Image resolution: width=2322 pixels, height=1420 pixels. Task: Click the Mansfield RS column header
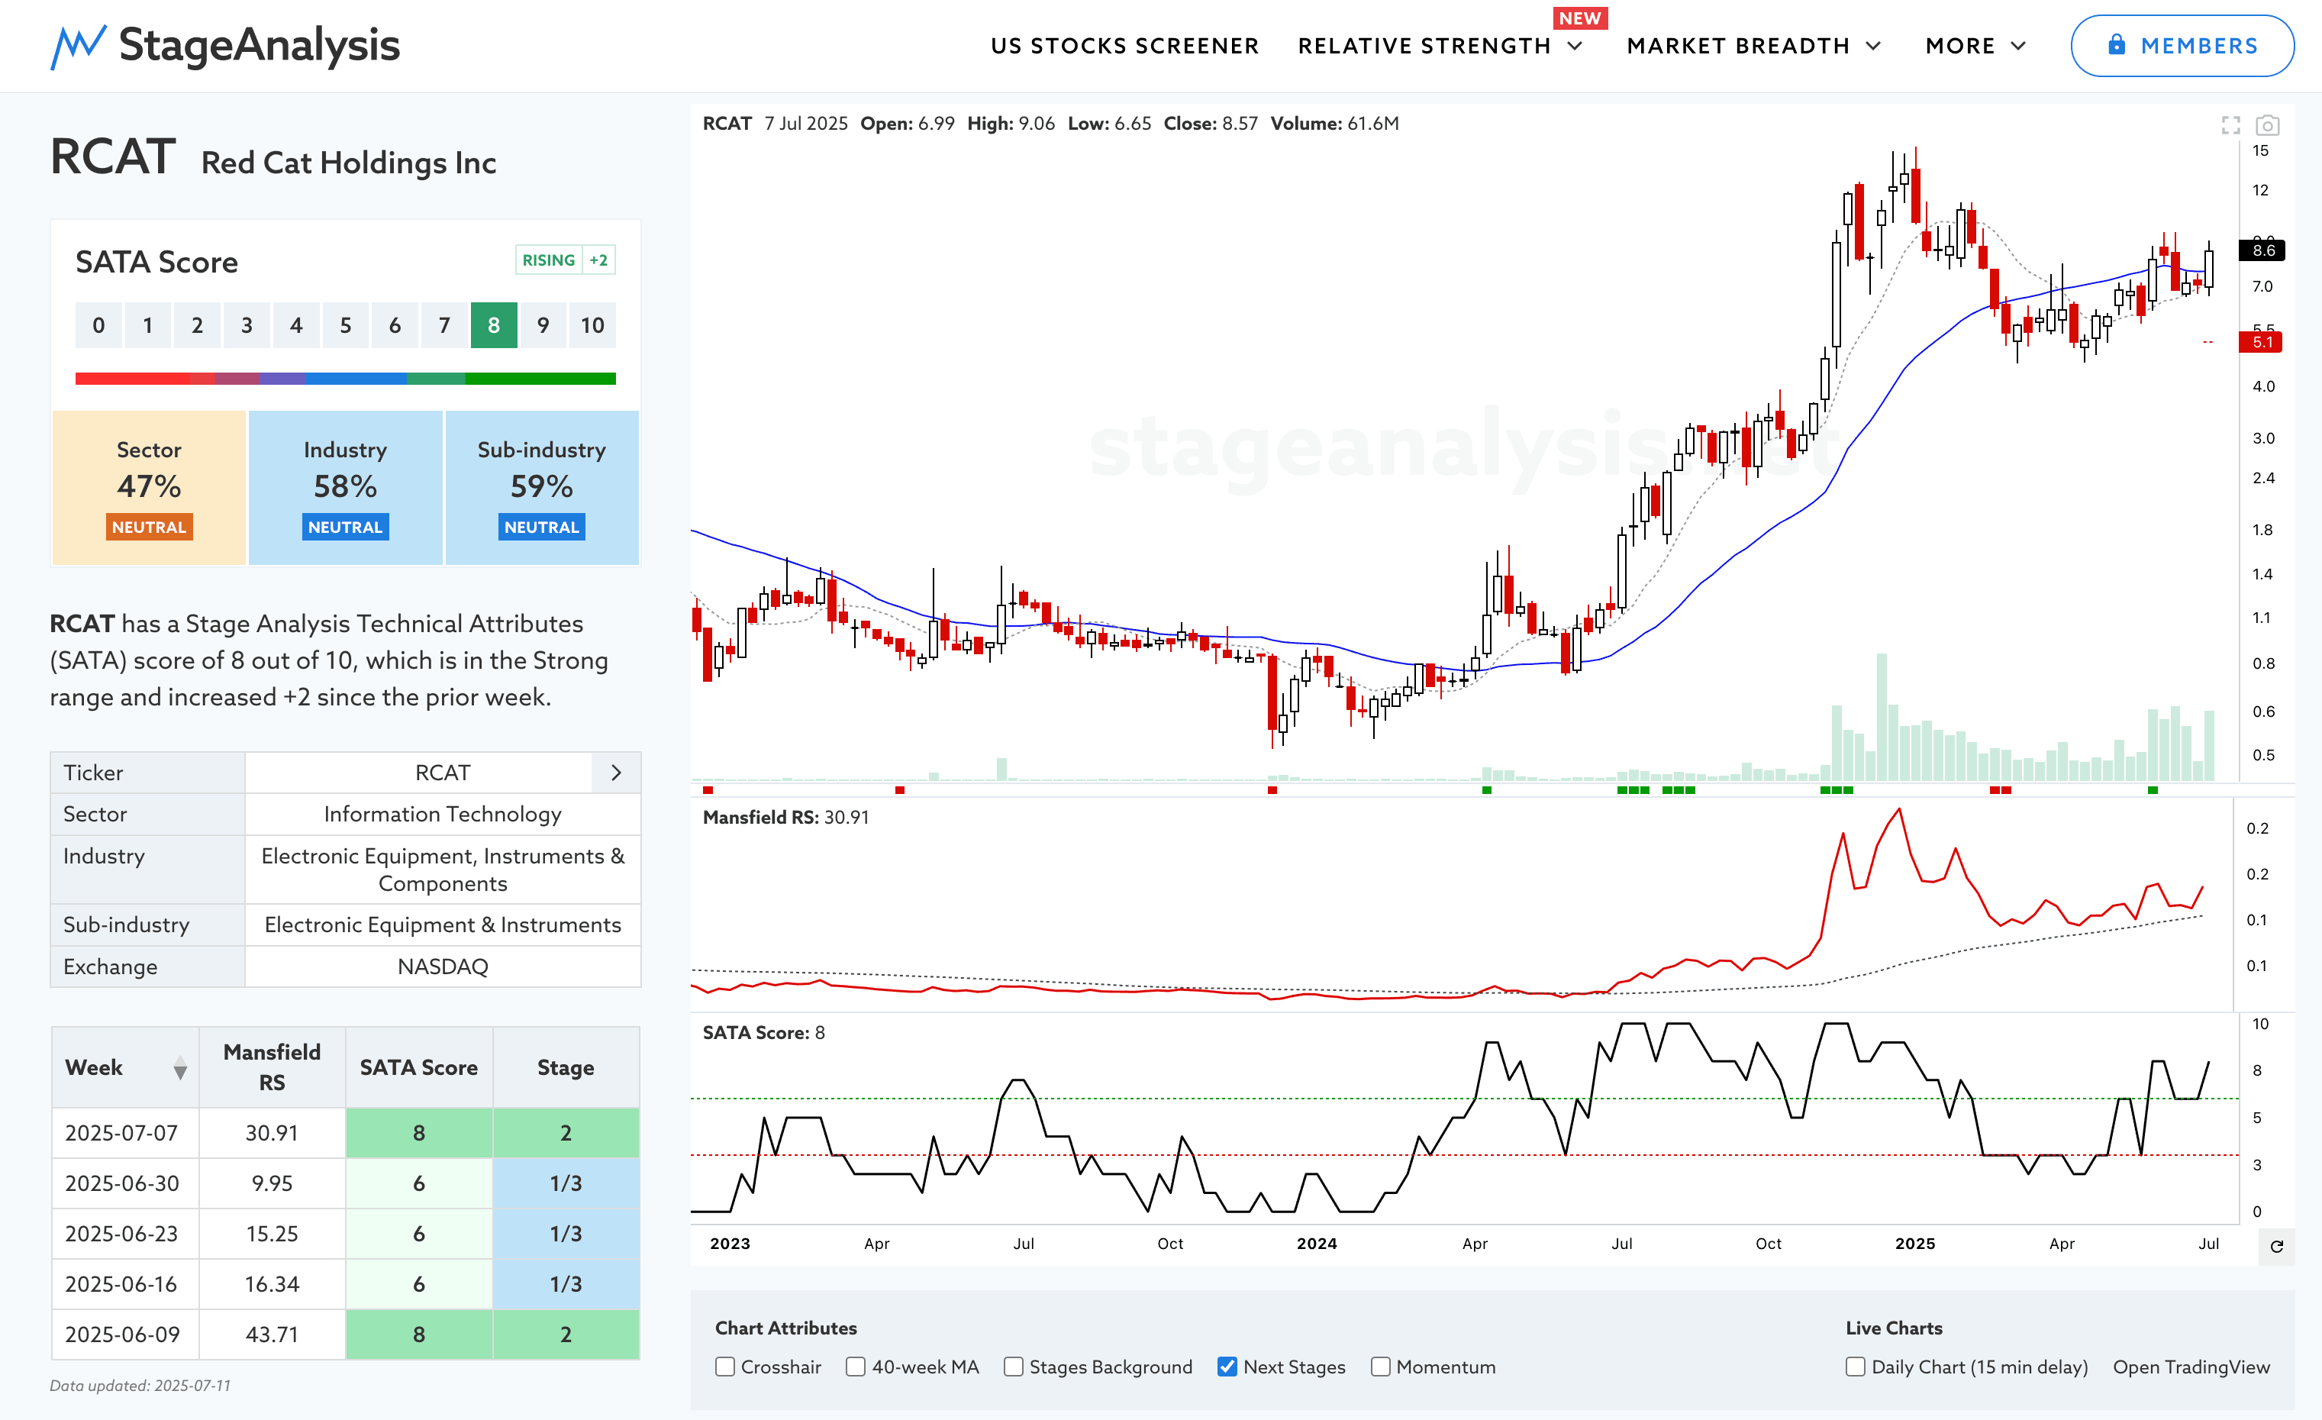pos(273,1067)
